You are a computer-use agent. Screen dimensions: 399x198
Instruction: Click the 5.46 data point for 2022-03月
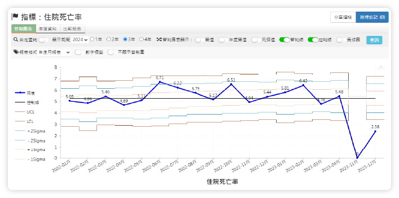105,96
